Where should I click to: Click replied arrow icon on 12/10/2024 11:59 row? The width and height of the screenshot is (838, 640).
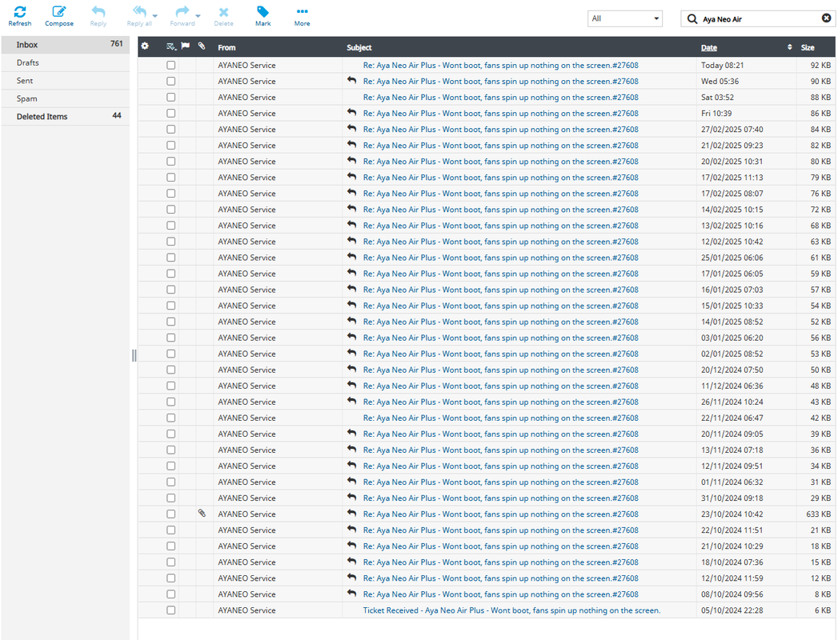click(x=351, y=577)
